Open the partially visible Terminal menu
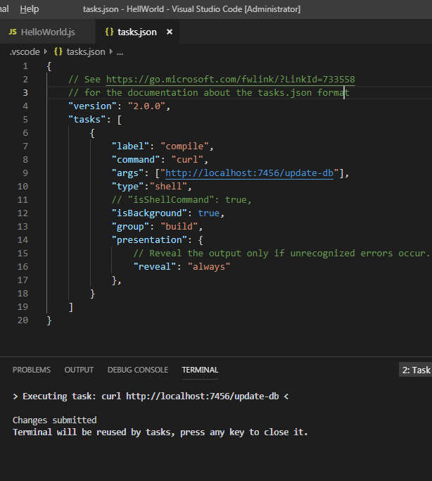432x481 pixels. [4, 9]
